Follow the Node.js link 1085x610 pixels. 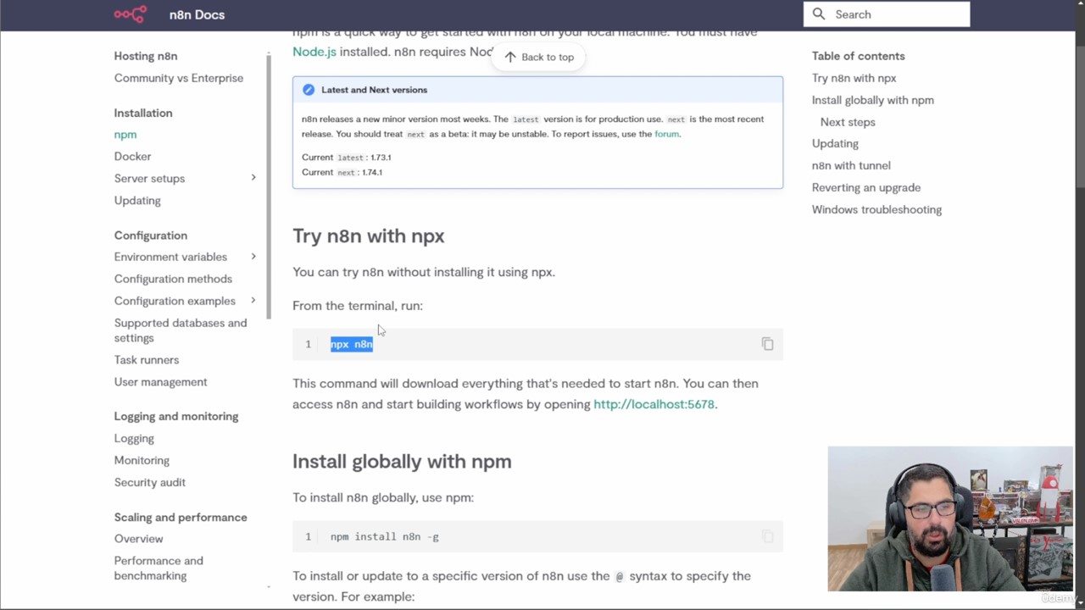314,52
